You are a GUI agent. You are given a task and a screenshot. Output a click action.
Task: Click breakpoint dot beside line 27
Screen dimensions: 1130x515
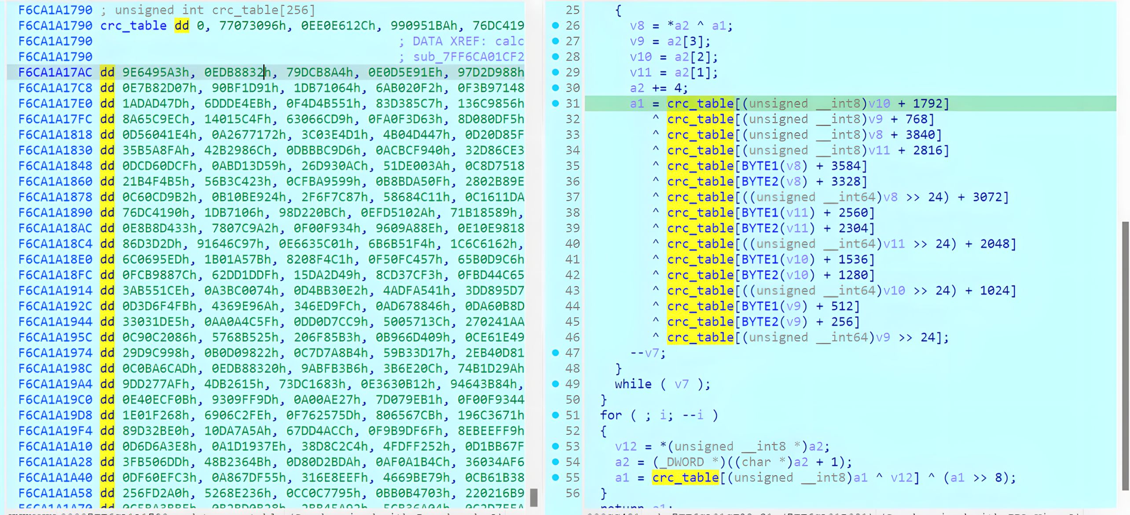point(555,41)
